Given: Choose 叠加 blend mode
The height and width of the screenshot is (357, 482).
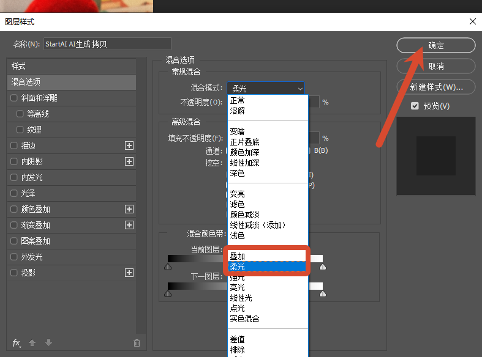Looking at the screenshot, I should tap(267, 256).
